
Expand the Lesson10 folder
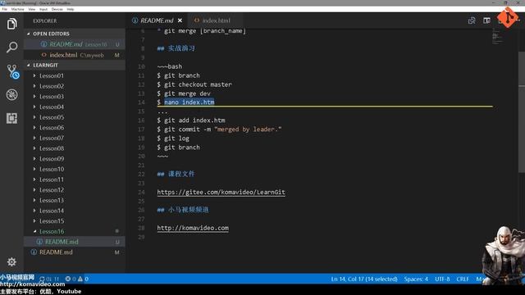[75, 169]
